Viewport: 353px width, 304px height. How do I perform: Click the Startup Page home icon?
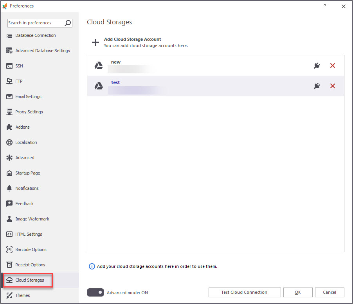(9, 173)
